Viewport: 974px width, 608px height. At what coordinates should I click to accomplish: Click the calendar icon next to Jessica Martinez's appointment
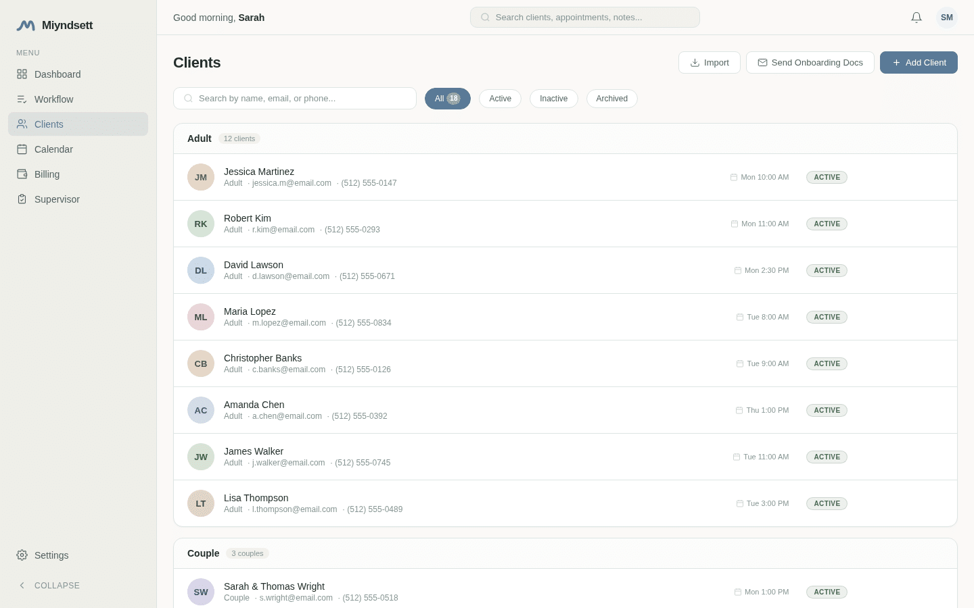tap(734, 177)
